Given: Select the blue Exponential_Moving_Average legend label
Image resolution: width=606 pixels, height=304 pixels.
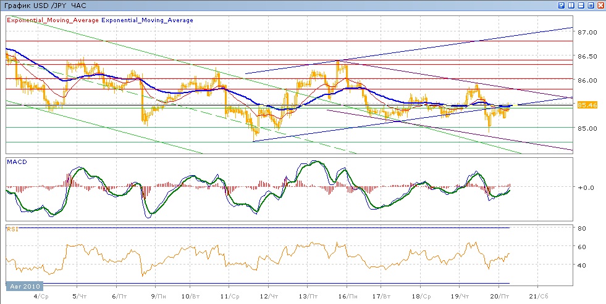Looking at the screenshot, I should click(x=147, y=20).
